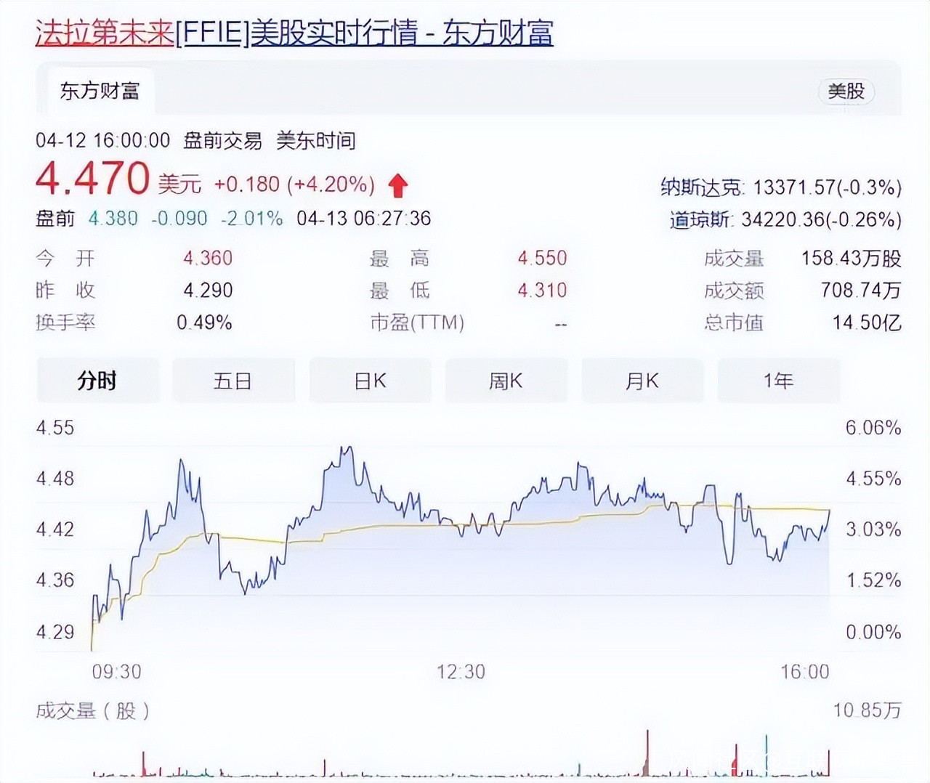
Task: Click the 今开 value 4.360
Action: coord(208,258)
